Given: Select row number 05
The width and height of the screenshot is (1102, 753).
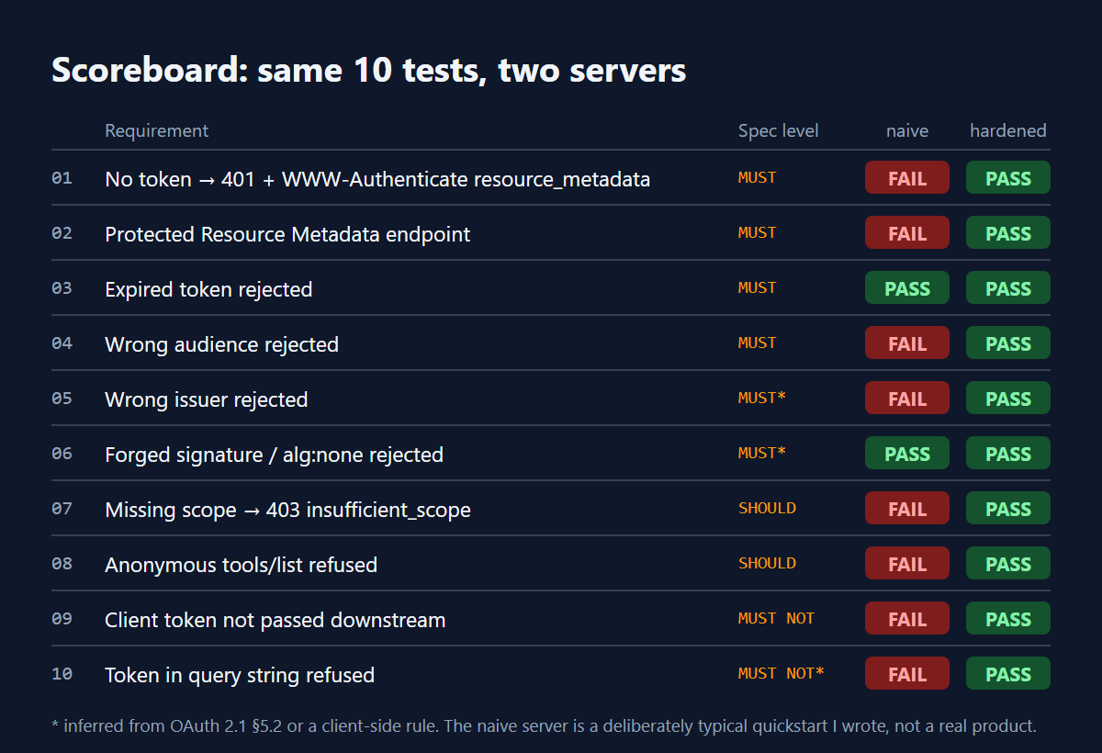Looking at the screenshot, I should point(62,399).
